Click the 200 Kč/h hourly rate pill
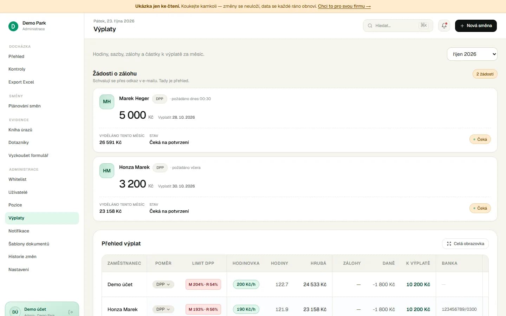This screenshot has height=316, width=506. [246, 284]
